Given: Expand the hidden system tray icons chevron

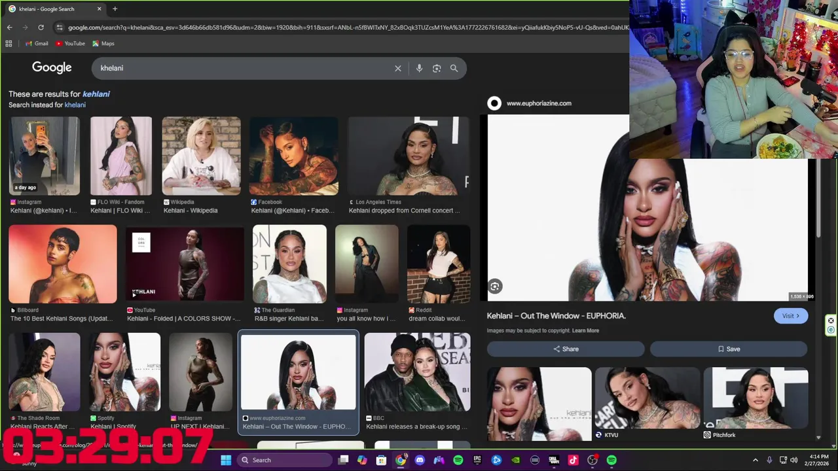Looking at the screenshot, I should (x=755, y=460).
